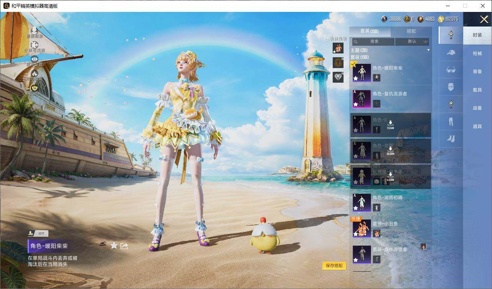Screen dimensions: 492x289
Task: Maximize the 和平精英模拟器高清版 window
Action: coord(465,6)
